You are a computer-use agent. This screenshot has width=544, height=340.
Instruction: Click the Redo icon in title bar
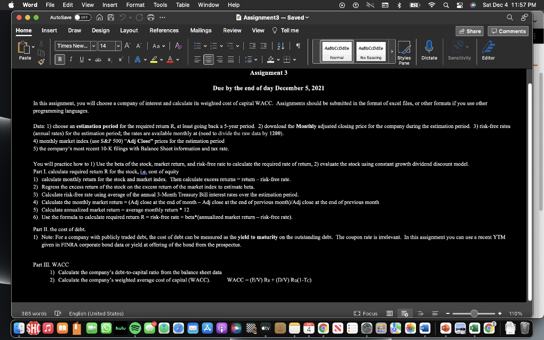tap(140, 18)
